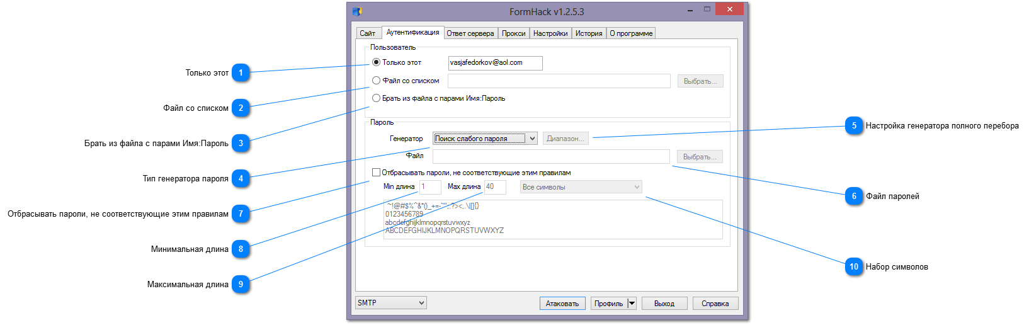The width and height of the screenshot is (1029, 325).
Task: Go to the "Настройки" tab
Action: point(550,33)
